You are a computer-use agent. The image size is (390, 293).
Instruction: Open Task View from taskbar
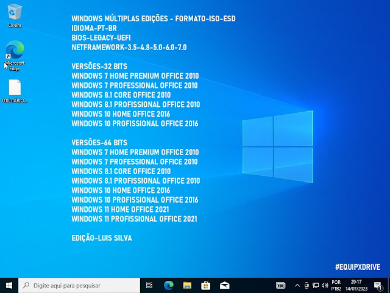[149, 285]
